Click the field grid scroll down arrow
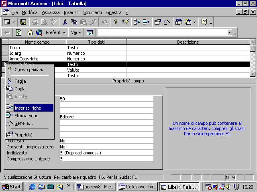This screenshot has height=192, width=257. (x=253, y=74)
